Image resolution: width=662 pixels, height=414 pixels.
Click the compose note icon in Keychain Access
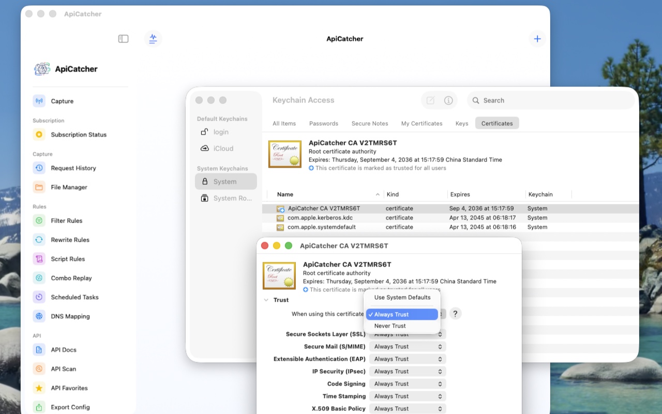click(x=430, y=100)
